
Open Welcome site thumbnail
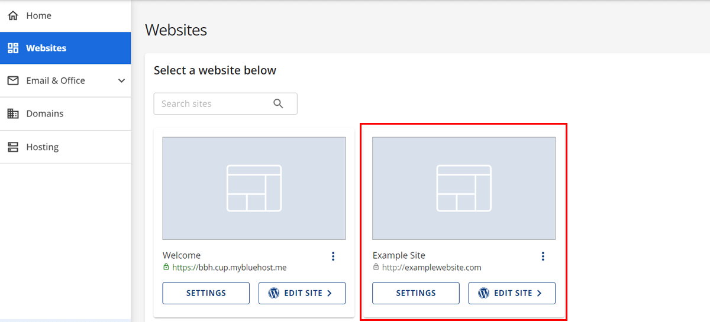254,188
